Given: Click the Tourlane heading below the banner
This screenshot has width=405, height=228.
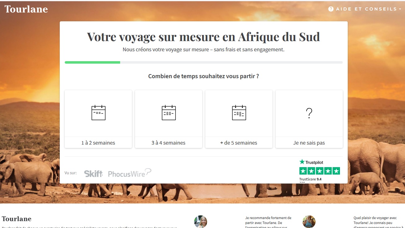Looking at the screenshot, I should click(x=17, y=219).
